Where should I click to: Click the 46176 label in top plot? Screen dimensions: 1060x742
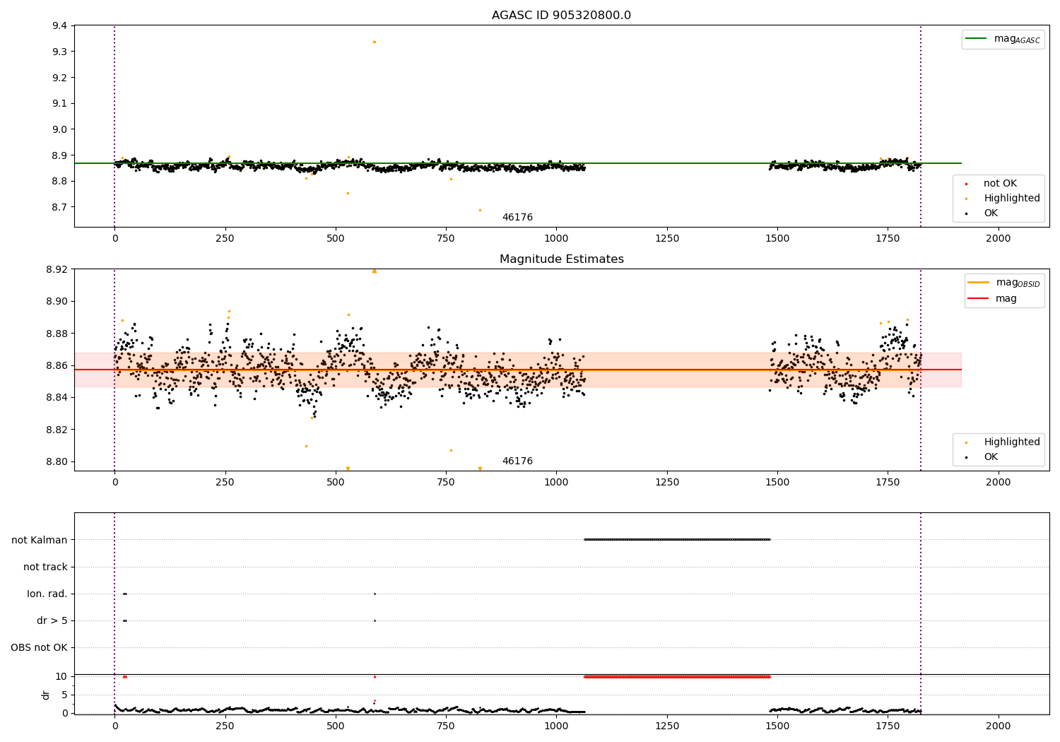click(517, 218)
